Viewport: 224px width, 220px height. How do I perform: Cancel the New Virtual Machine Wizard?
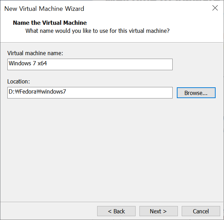(x=201, y=211)
